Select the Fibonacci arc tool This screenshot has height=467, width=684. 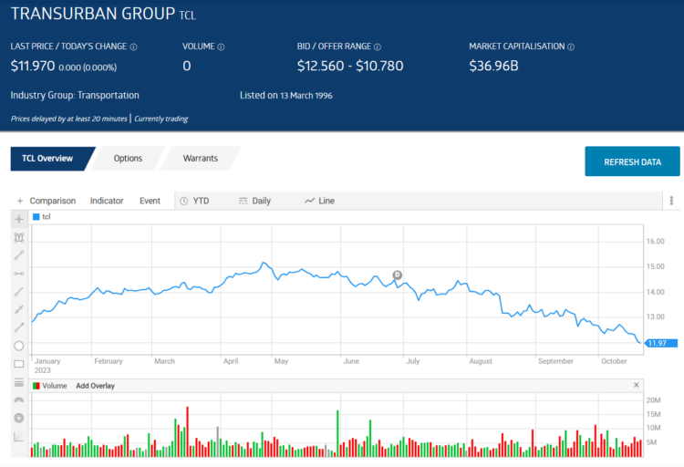tap(19, 400)
